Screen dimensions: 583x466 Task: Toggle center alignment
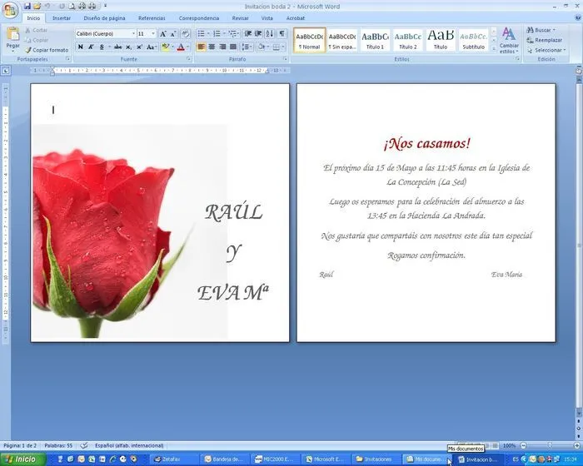[212, 47]
